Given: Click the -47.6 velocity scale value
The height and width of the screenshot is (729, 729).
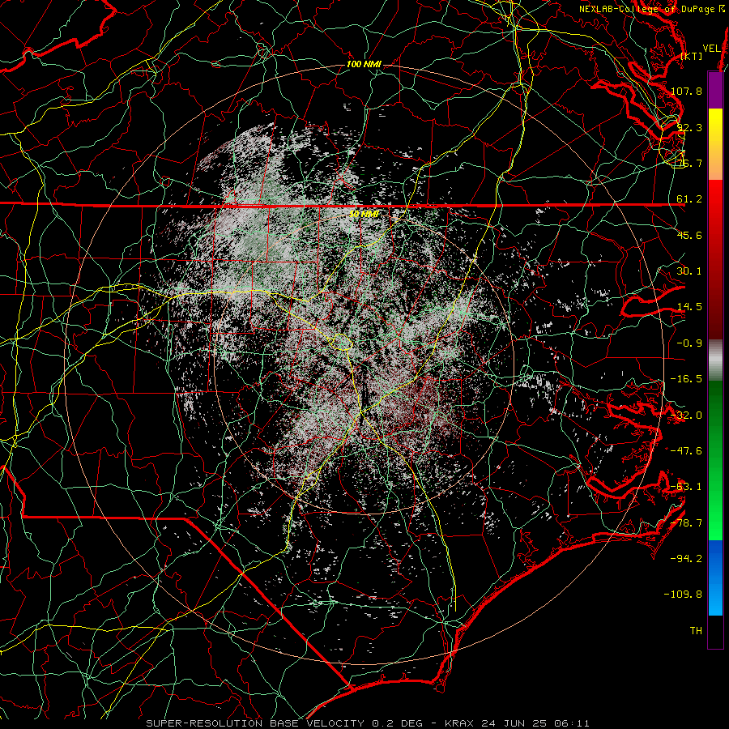Looking at the screenshot, I should coord(686,451).
